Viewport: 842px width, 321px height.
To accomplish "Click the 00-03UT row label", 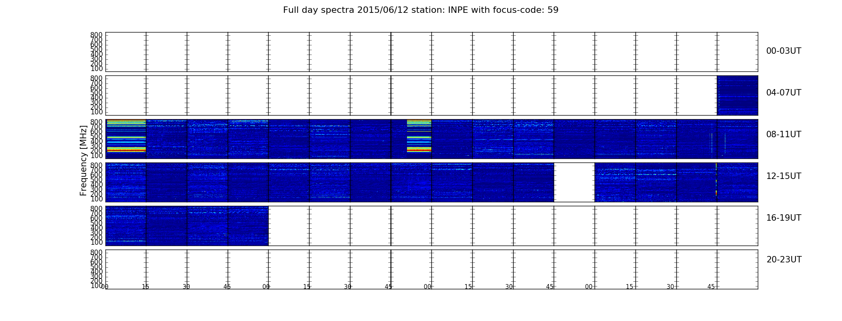I will [783, 51].
